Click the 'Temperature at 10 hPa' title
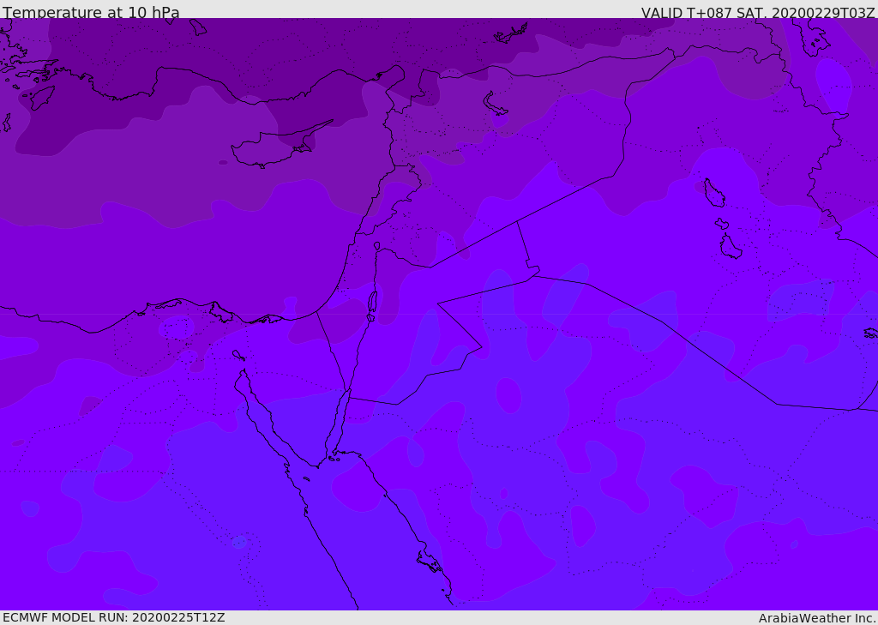Viewport: 878px width, 625px height. coord(91,12)
